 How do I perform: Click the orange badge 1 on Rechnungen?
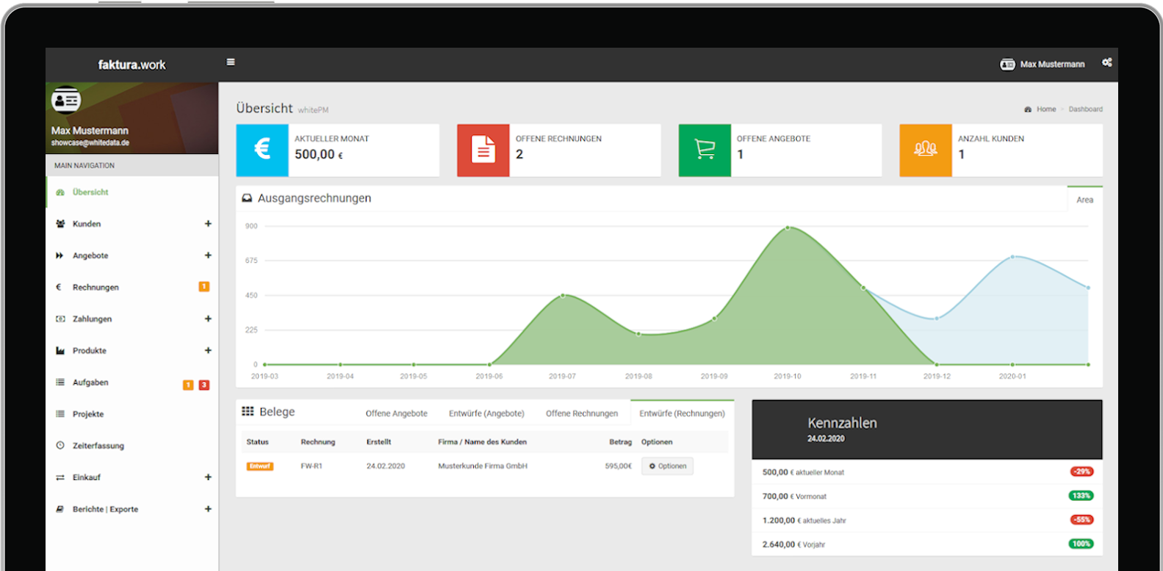tap(204, 287)
